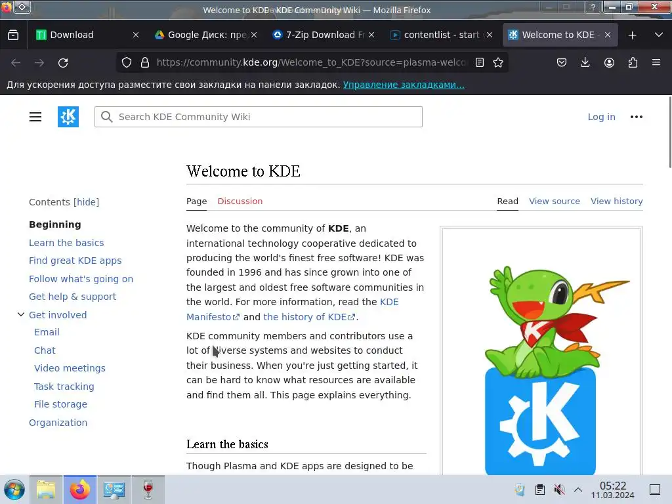Open View history tab
Image resolution: width=672 pixels, height=504 pixels.
click(616, 201)
